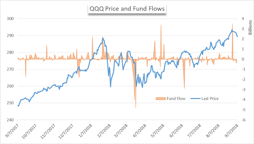Click the Billions axis title

(250, 27)
